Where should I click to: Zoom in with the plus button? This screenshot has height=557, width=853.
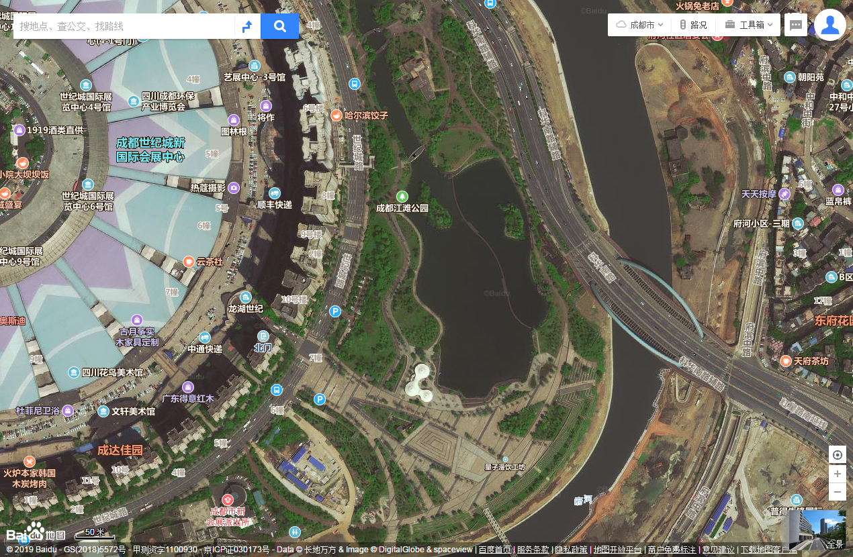(x=838, y=474)
